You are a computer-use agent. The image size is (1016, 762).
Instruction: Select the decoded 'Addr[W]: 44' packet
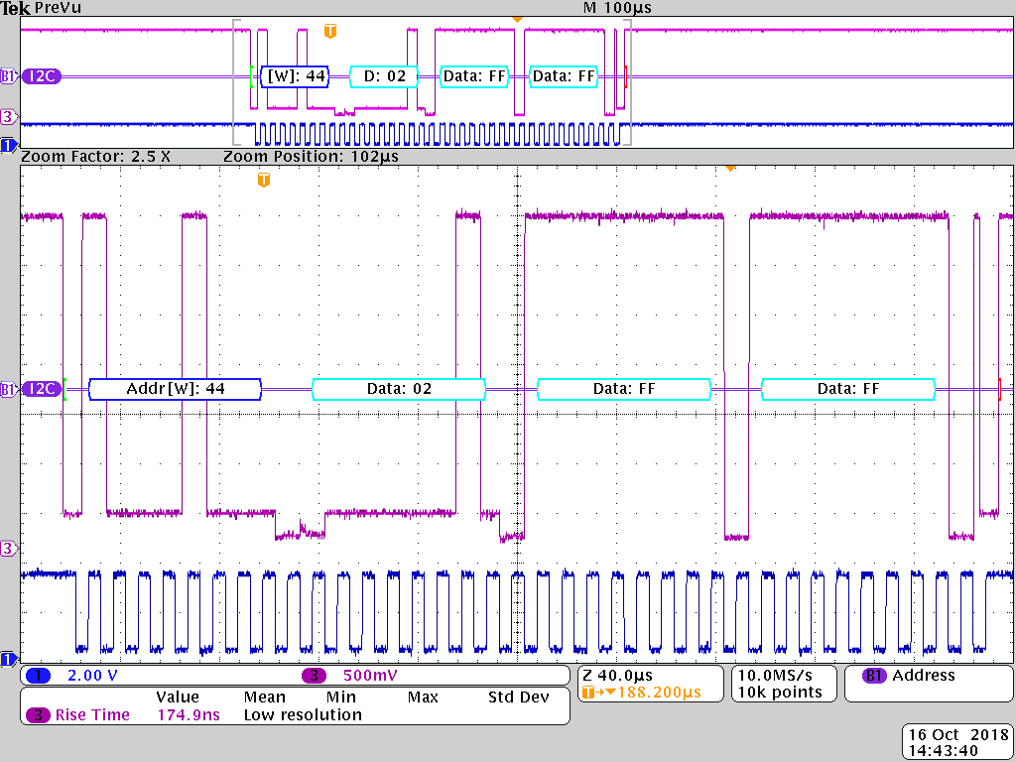coord(175,389)
